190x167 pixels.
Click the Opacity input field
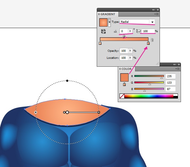pyautogui.click(x=124, y=51)
